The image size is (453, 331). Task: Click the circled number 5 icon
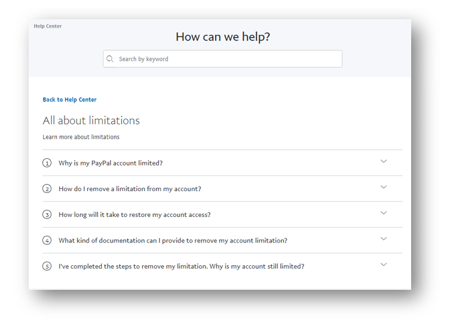[x=47, y=266]
